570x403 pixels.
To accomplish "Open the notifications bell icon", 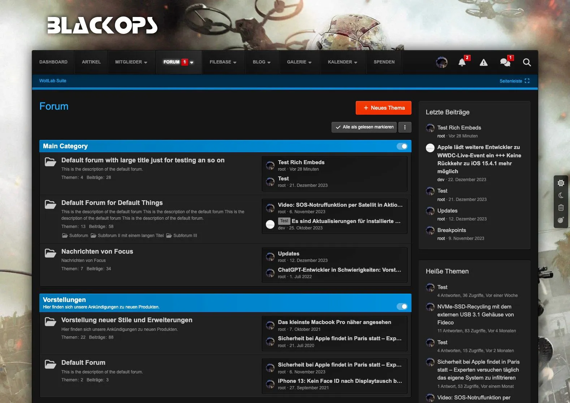I will pyautogui.click(x=462, y=62).
